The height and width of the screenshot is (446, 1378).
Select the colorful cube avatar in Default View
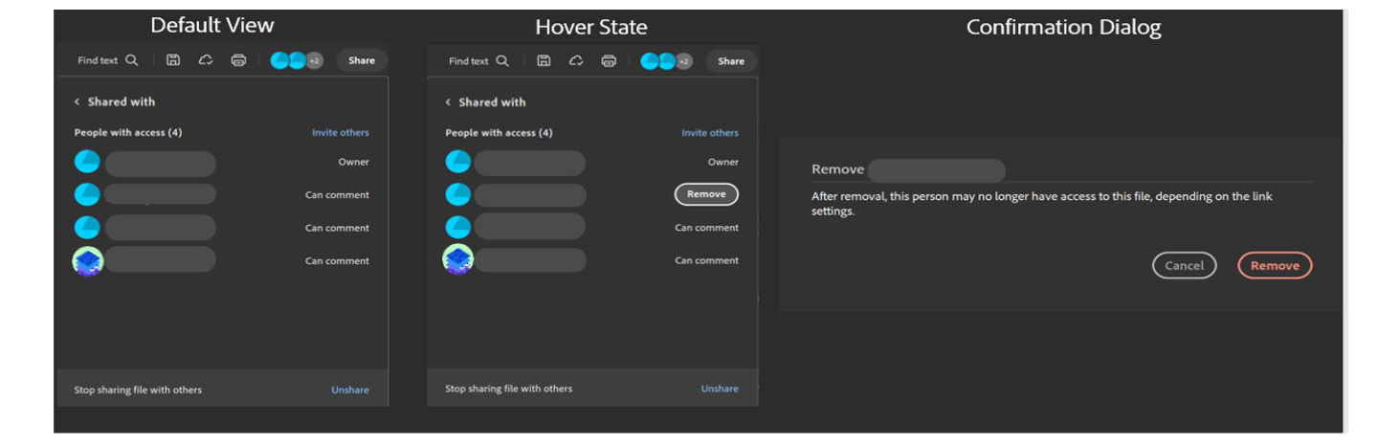(88, 261)
